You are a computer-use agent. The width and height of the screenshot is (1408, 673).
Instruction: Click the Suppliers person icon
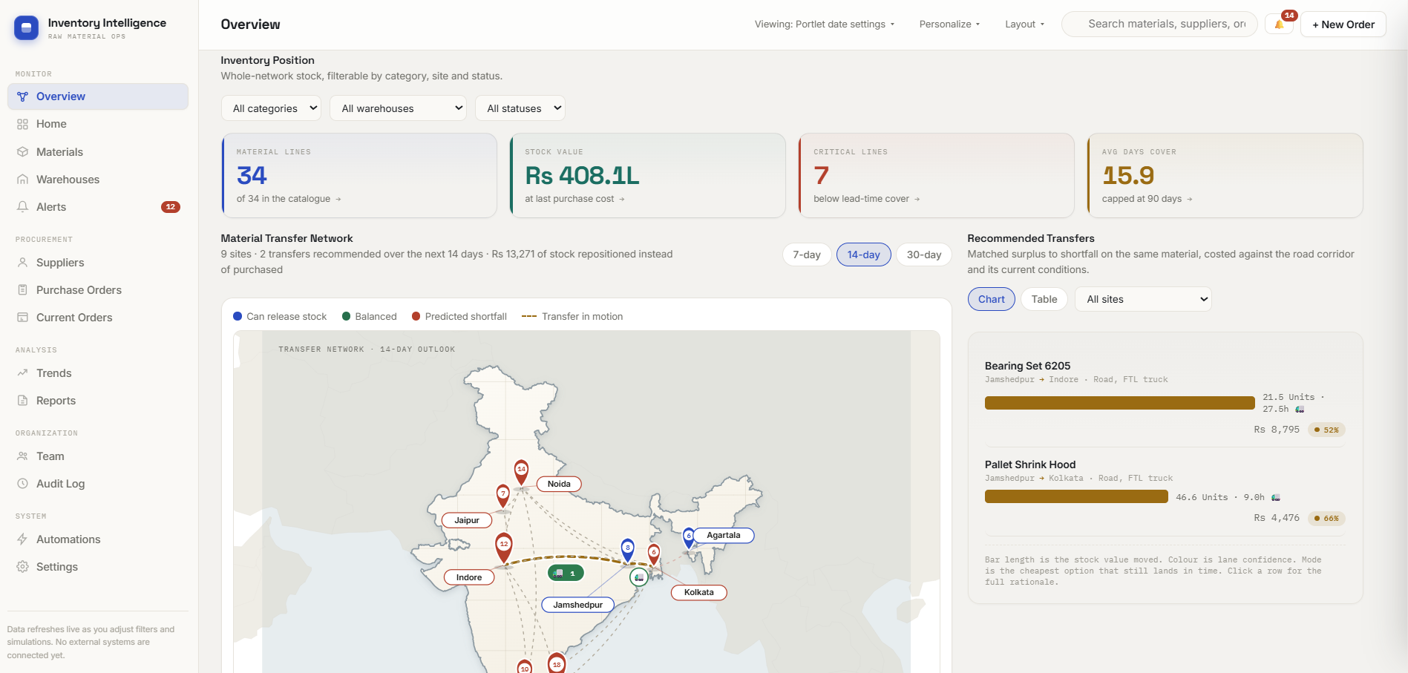click(22, 263)
